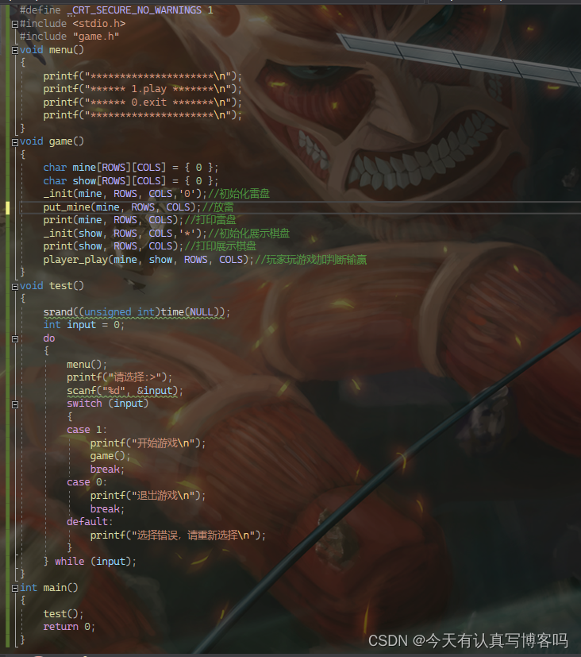The height and width of the screenshot is (657, 581).
Task: Click the _CRT_SECURE_NO_WARNINGS define line
Action: pos(117,10)
